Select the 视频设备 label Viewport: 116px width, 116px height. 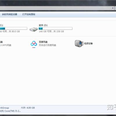88,43
